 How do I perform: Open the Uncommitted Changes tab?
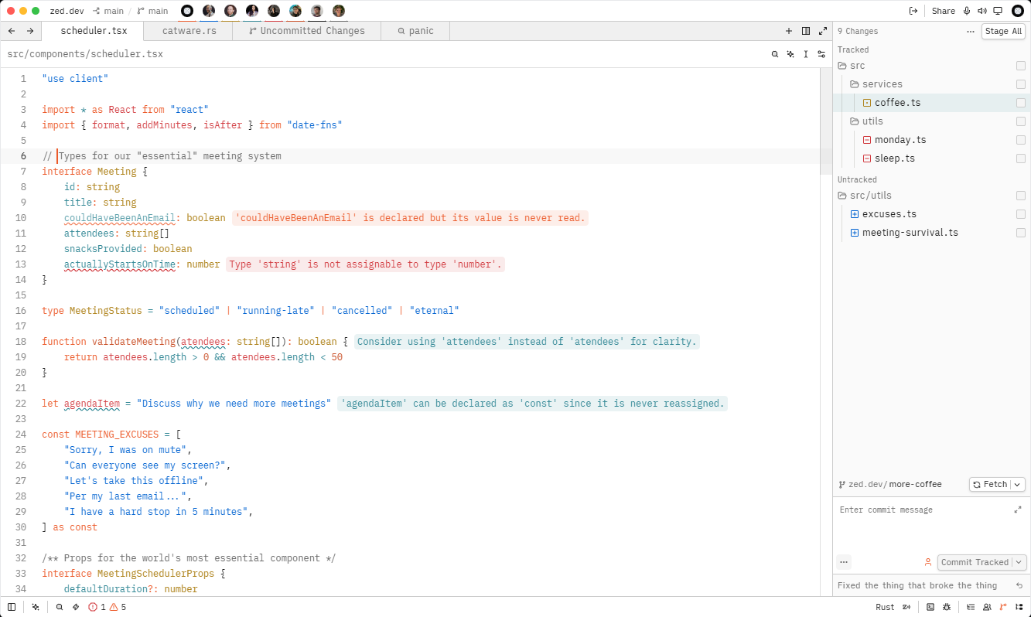307,31
